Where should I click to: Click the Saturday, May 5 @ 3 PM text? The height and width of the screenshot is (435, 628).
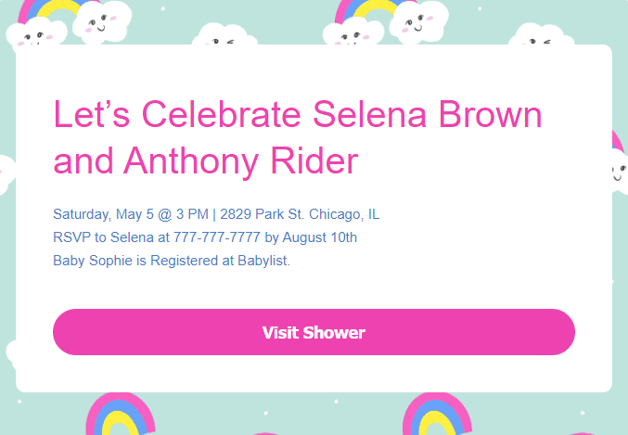pyautogui.click(x=131, y=214)
